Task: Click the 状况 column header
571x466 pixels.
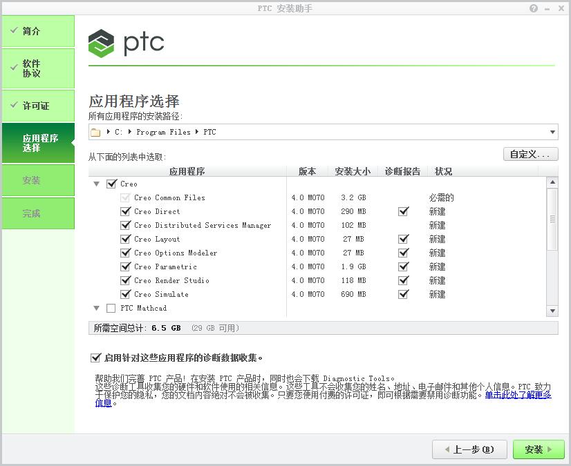Action: click(x=444, y=171)
